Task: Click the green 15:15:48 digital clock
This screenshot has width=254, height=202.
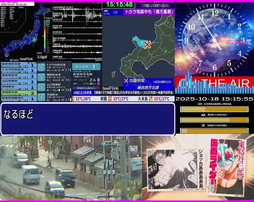Action: pyautogui.click(x=119, y=4)
